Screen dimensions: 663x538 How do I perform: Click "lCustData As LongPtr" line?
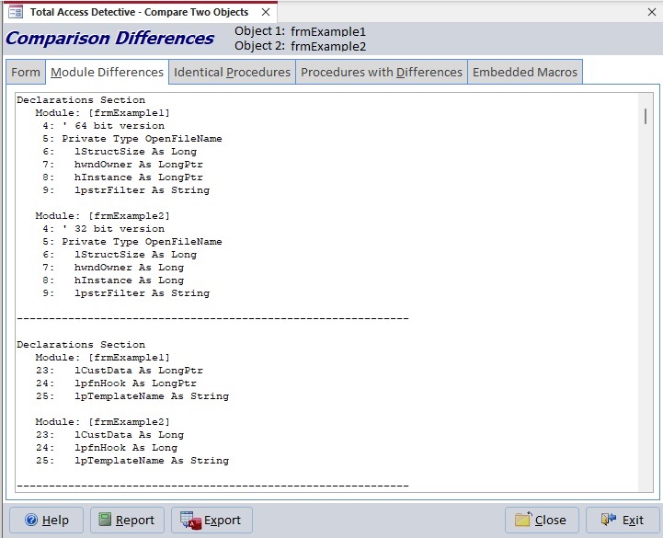139,371
